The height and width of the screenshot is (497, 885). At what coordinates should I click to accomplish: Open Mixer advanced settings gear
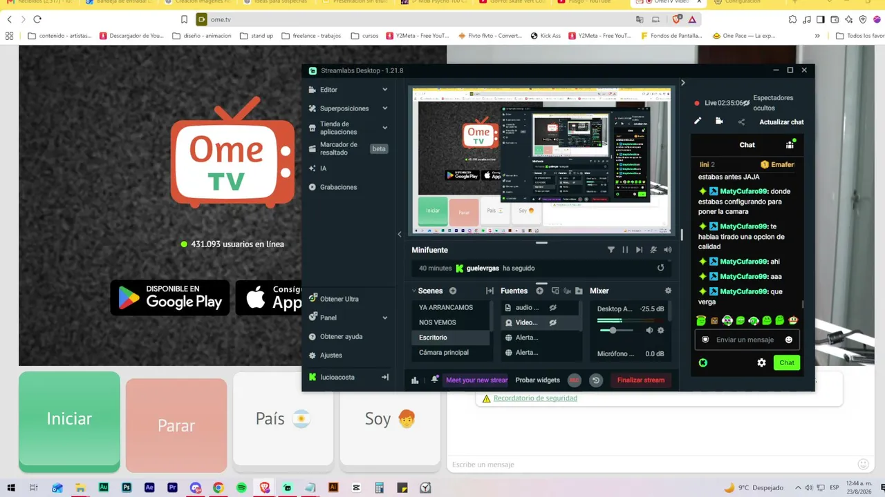(x=668, y=291)
